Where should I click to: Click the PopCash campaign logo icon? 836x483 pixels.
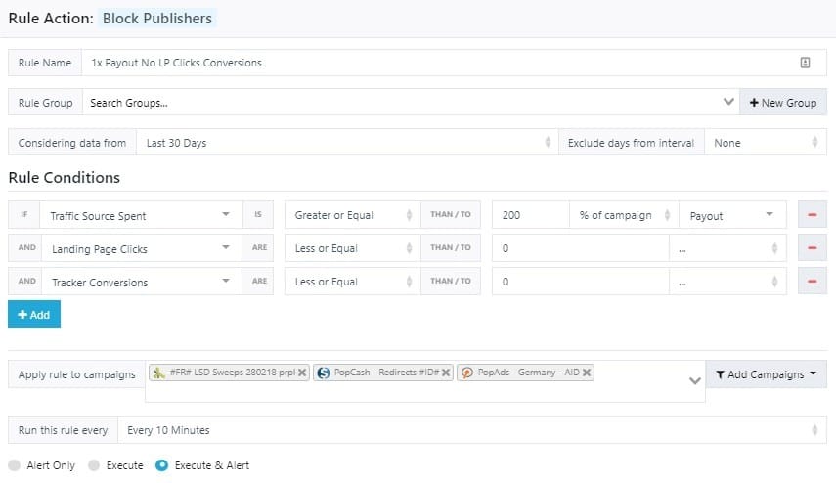click(323, 373)
